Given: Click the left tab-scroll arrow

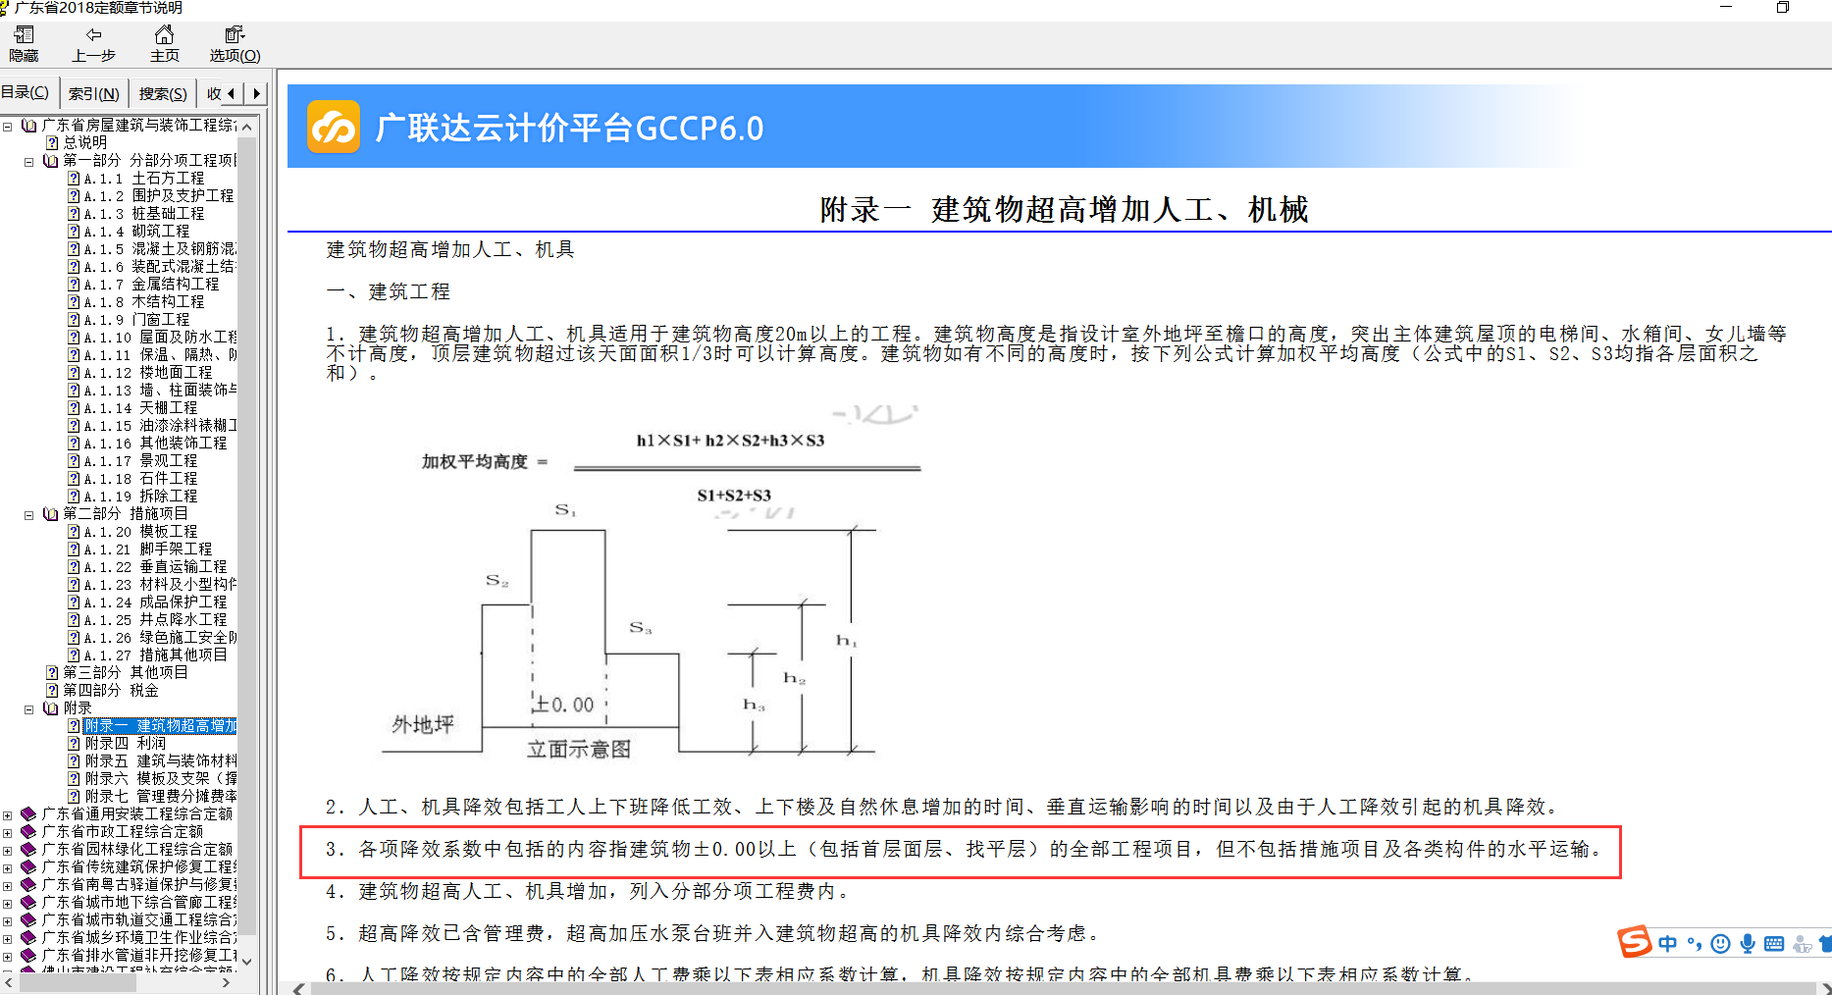Looking at the screenshot, I should click(232, 93).
